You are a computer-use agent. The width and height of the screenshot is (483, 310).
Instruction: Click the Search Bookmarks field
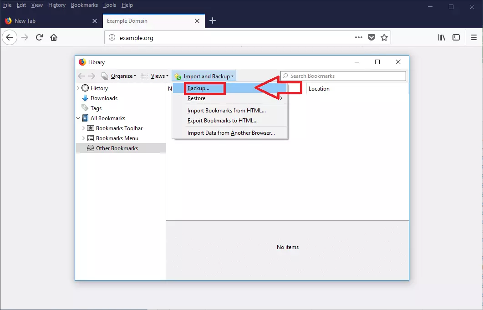[x=343, y=76]
